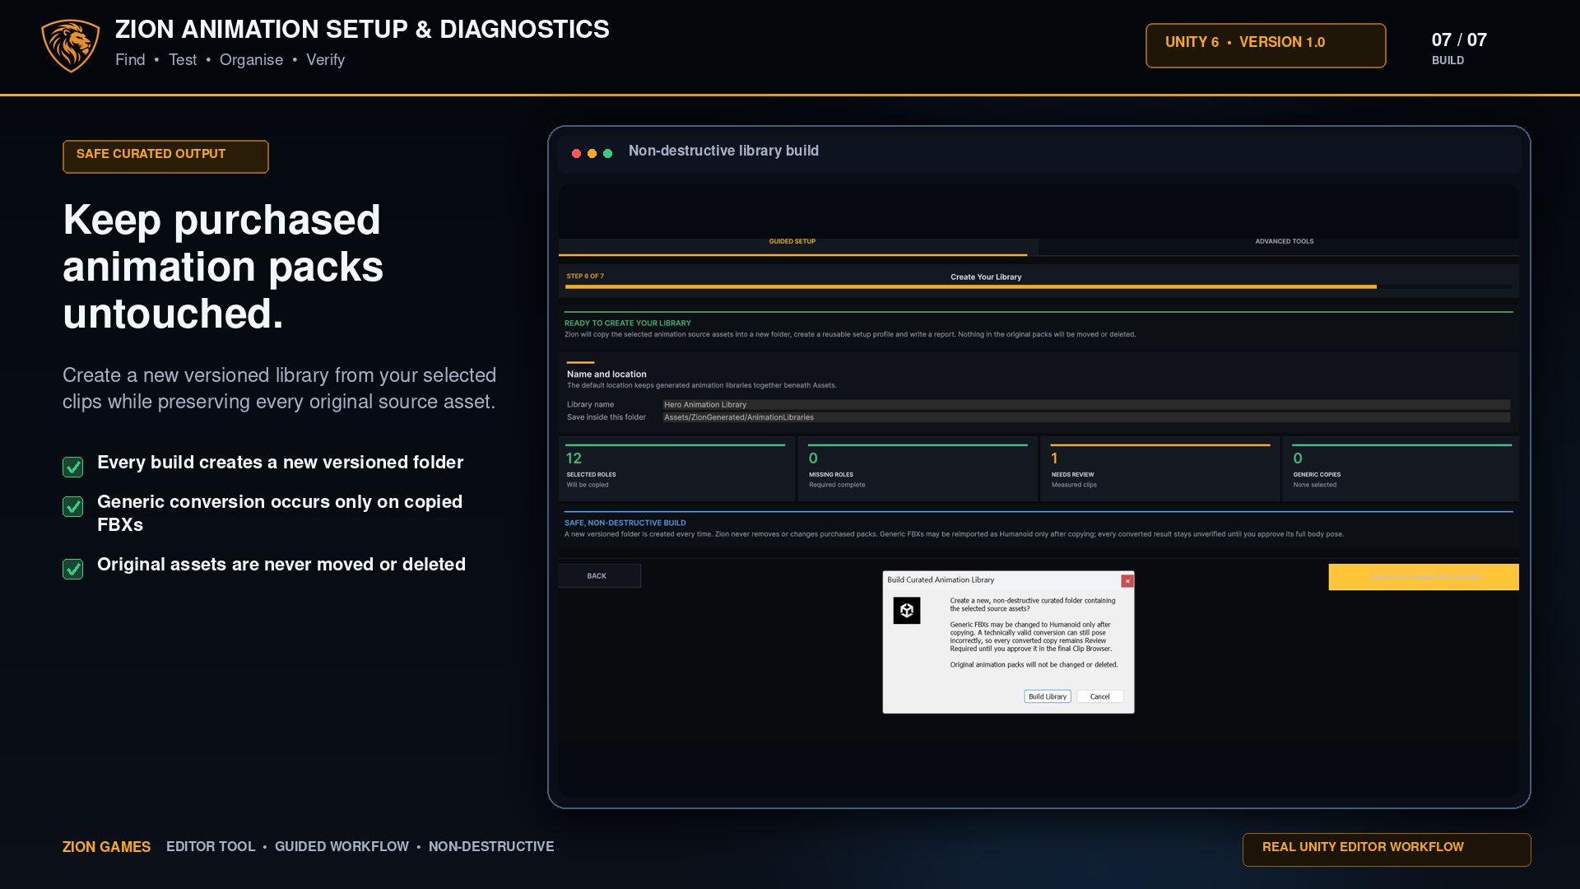Viewport: 1580px width, 889px height.
Task: Click the check icon beside 'Every build creates'
Action: [x=73, y=467]
